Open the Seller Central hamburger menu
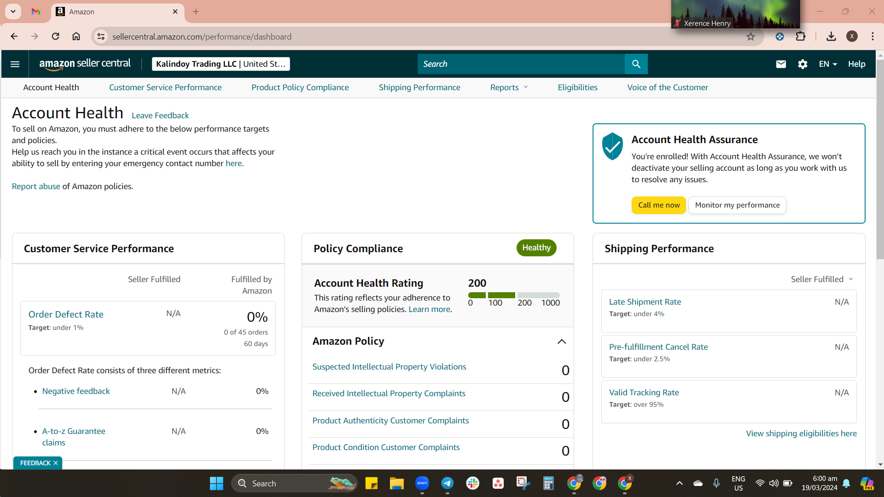Image resolution: width=884 pixels, height=497 pixels. pyautogui.click(x=15, y=64)
